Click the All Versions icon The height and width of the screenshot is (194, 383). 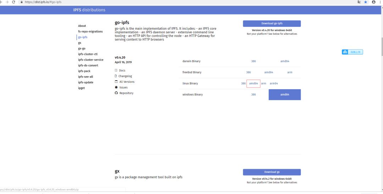point(116,82)
